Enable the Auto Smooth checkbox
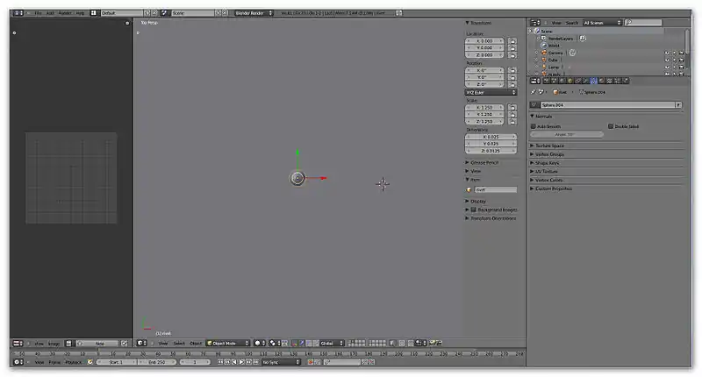 click(534, 125)
